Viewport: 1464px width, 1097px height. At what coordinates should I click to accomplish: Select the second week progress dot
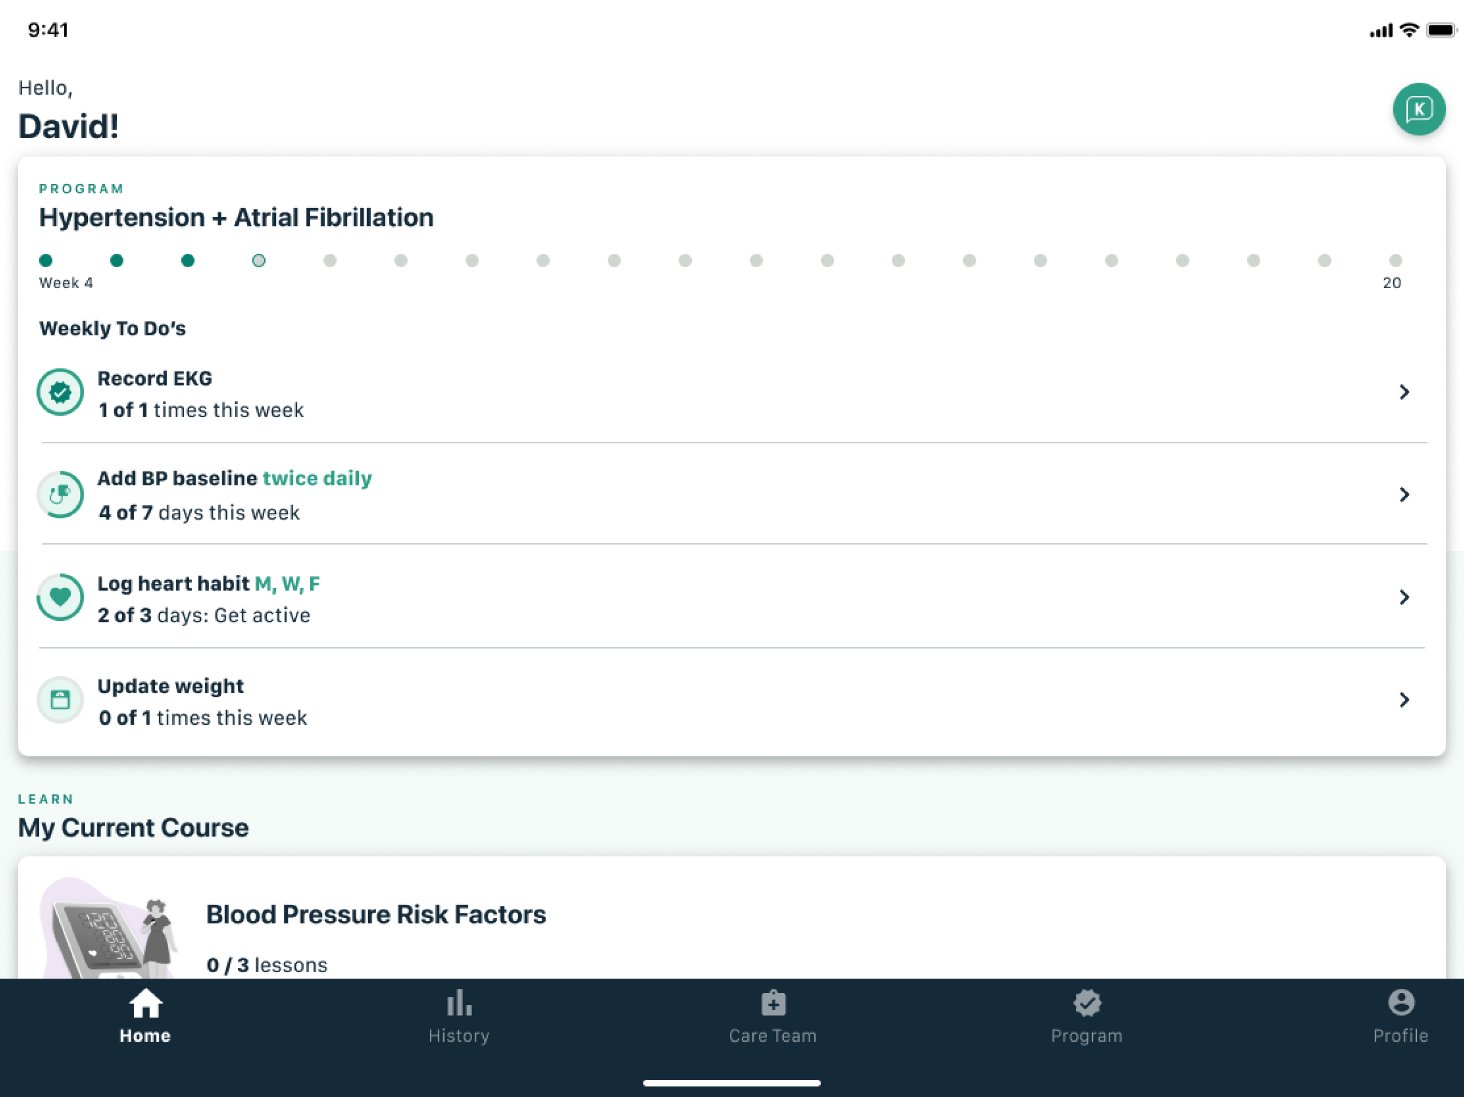(x=116, y=260)
